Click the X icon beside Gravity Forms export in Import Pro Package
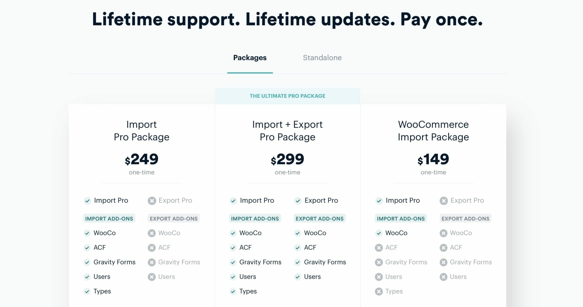 click(152, 262)
